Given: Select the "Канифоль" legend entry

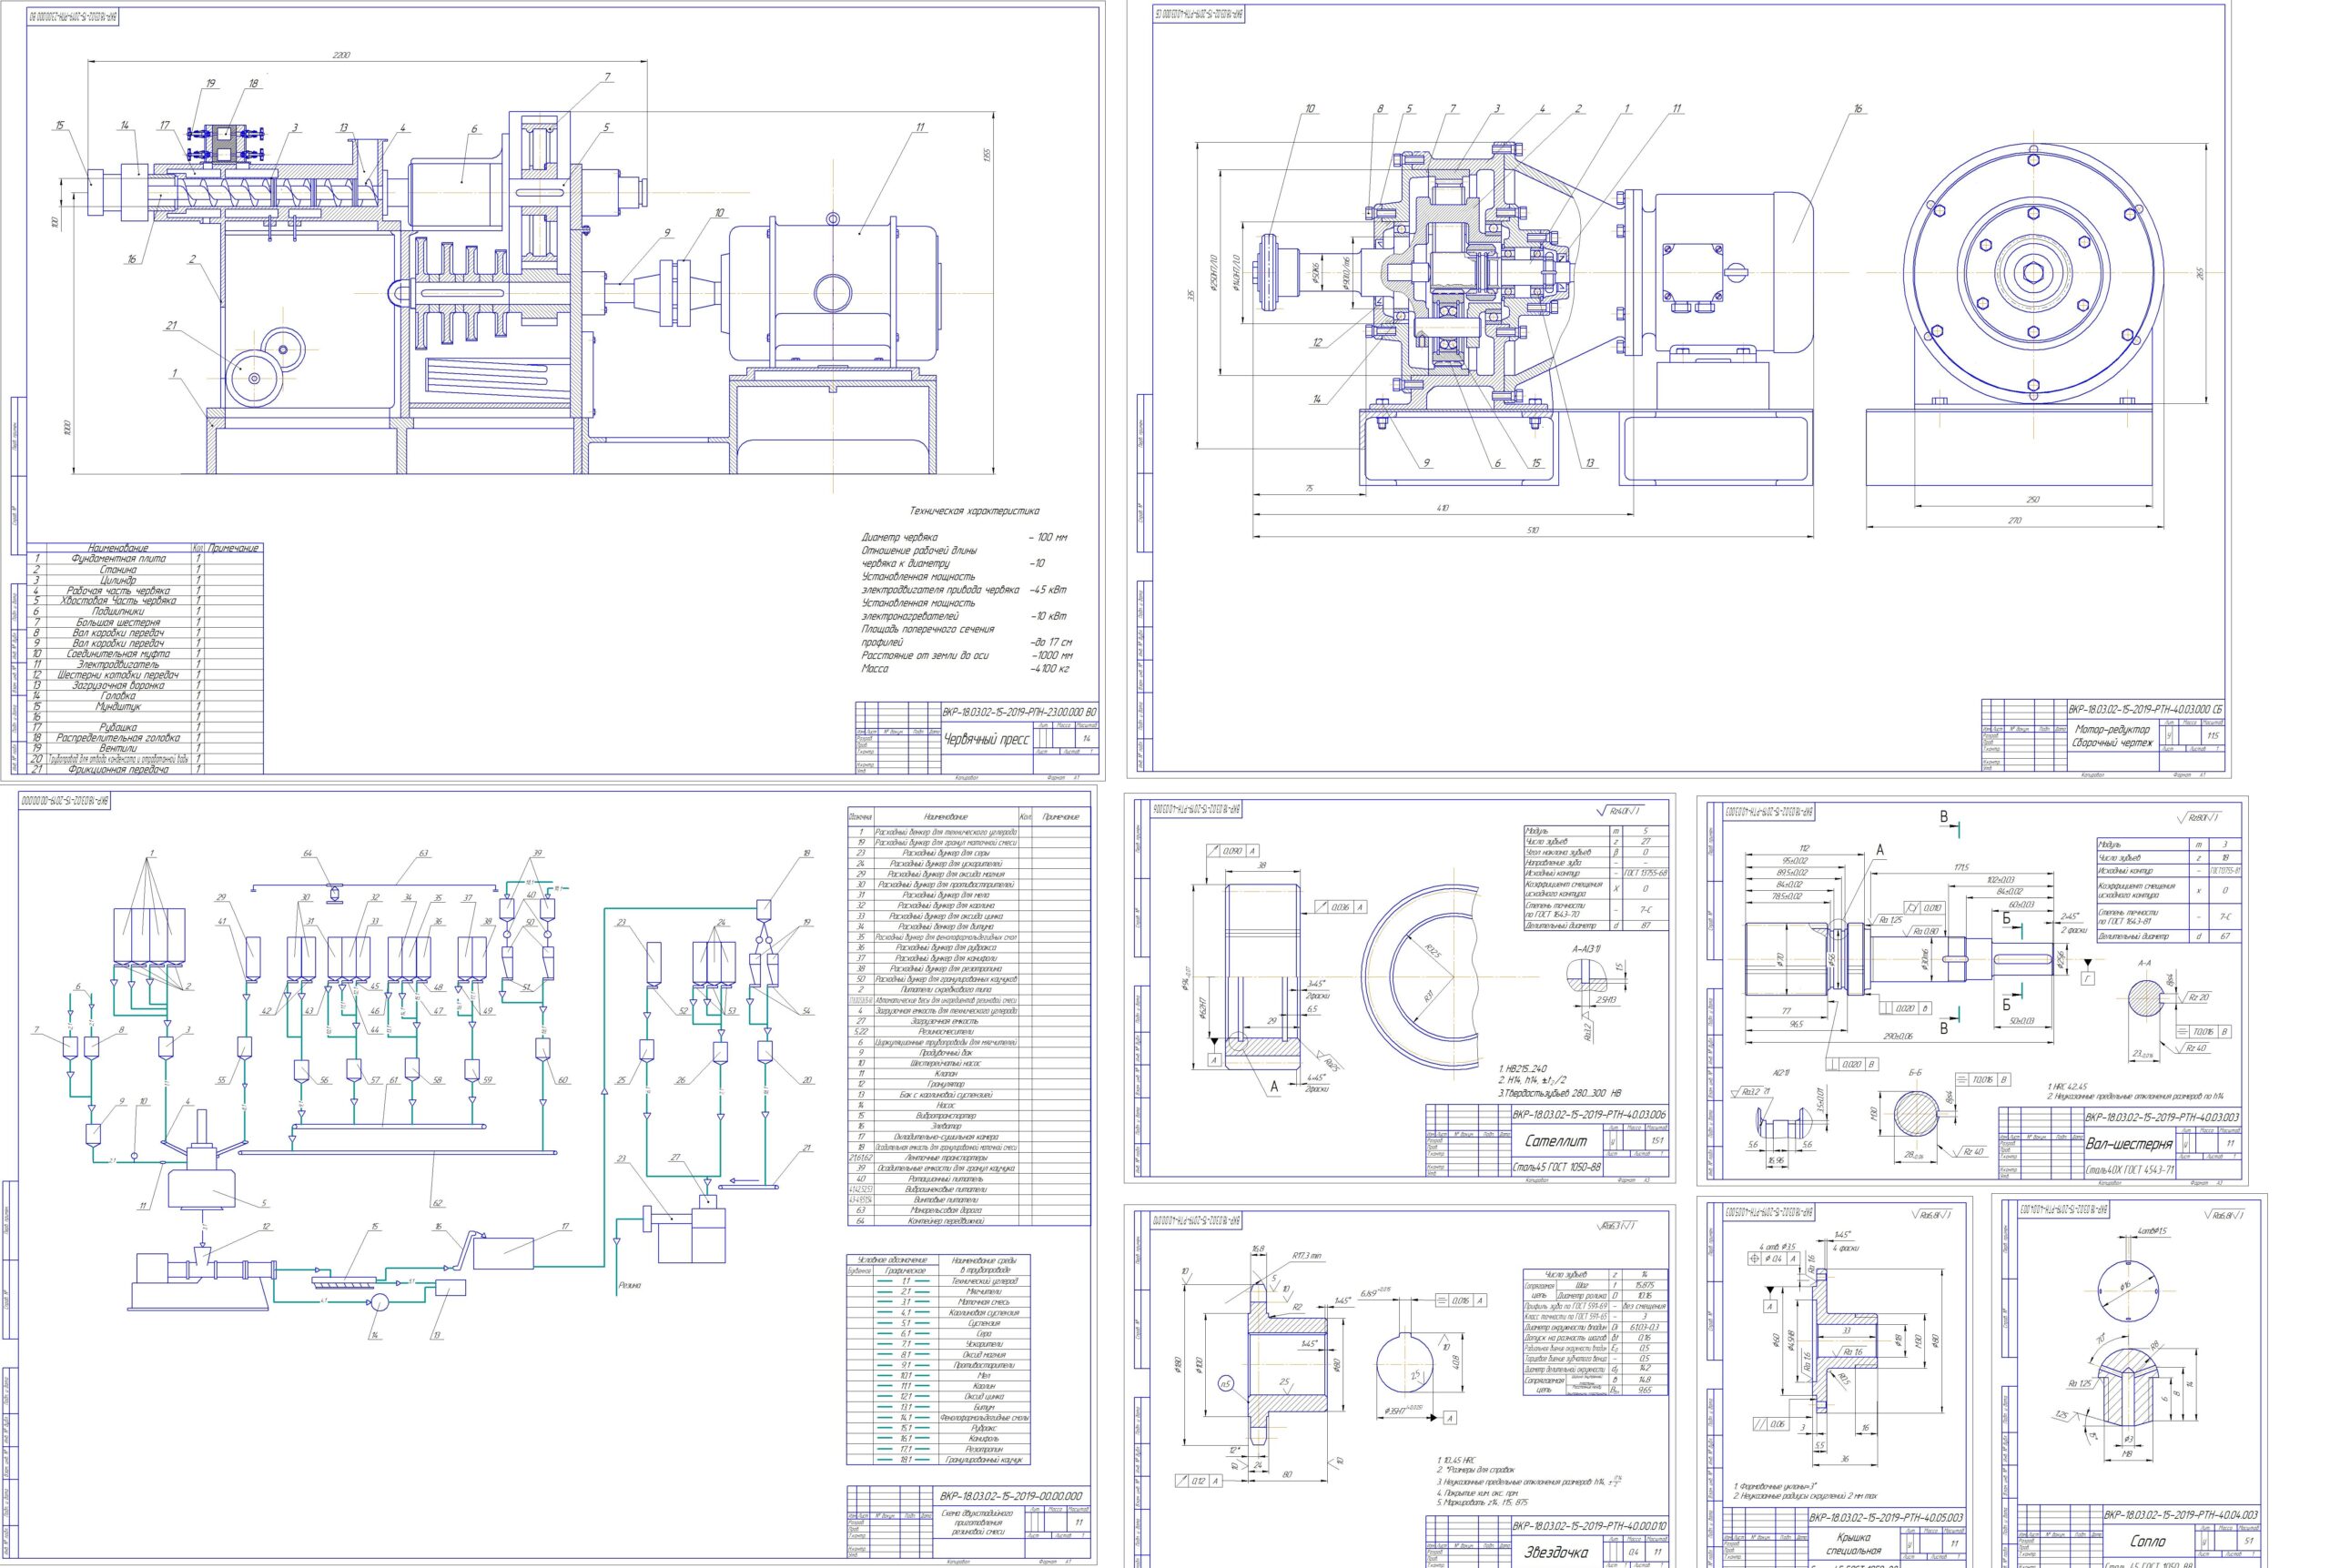Looking at the screenshot, I should coord(984,1439).
